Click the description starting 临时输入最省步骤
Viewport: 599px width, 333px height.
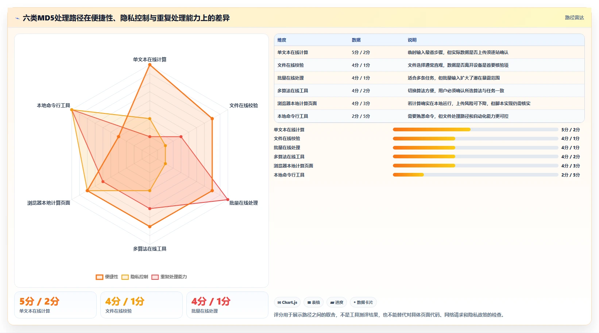[458, 53]
